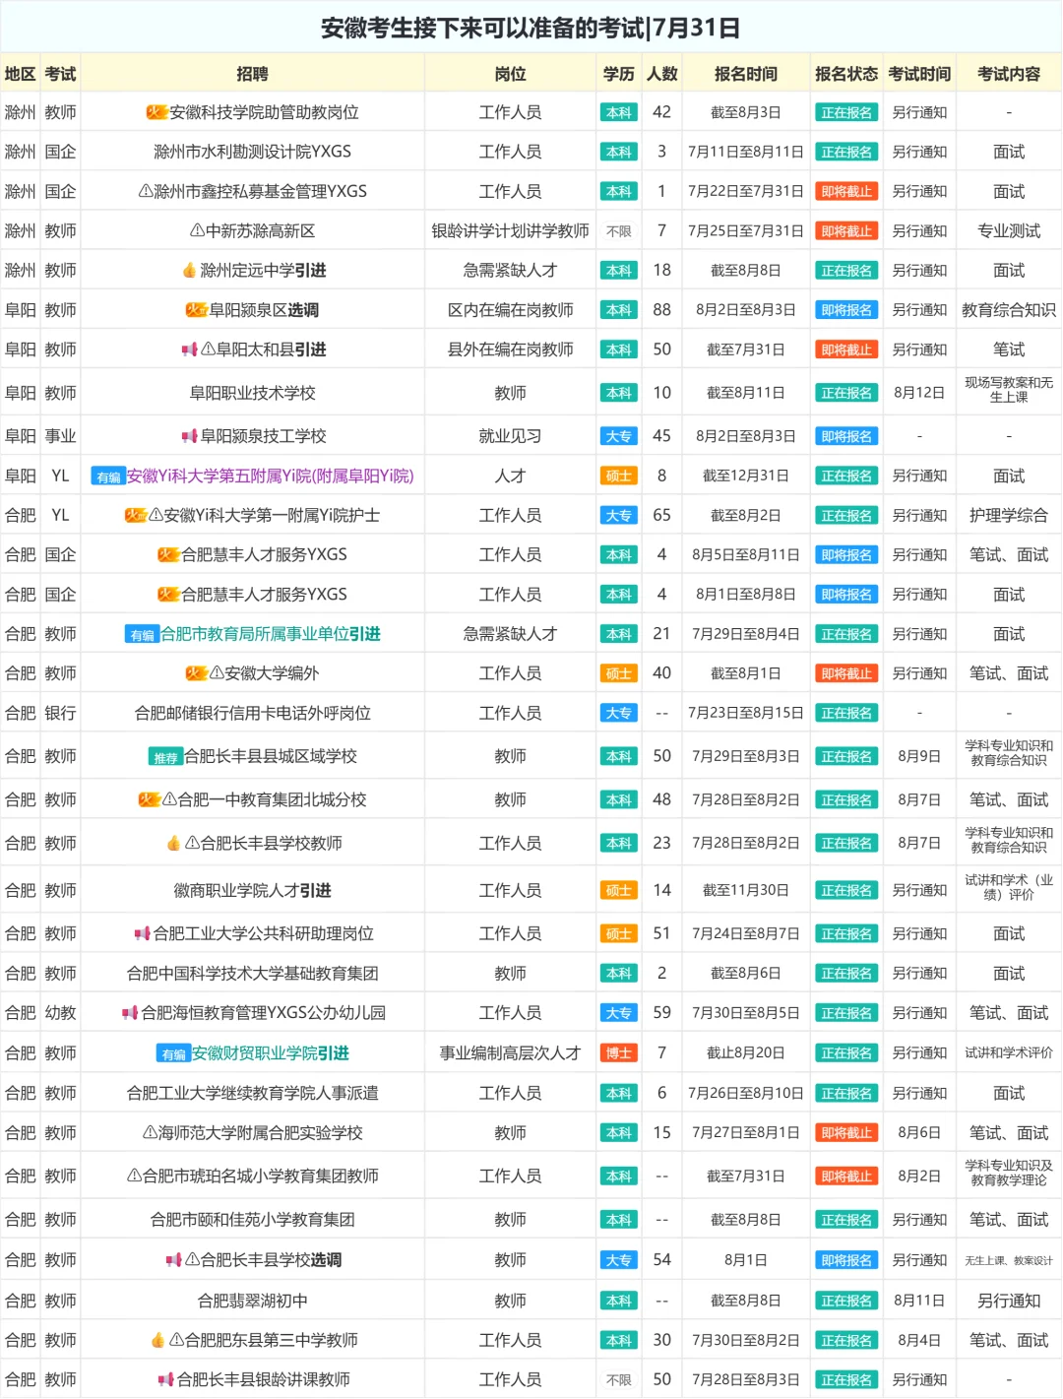Screen dimensions: 1063x1399
Task: Click fire badge before 安徽Yi科大学第一附属Yi院护士
Action: 135,515
